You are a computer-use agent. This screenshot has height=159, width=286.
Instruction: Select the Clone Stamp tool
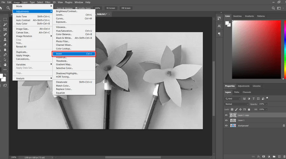(5, 39)
